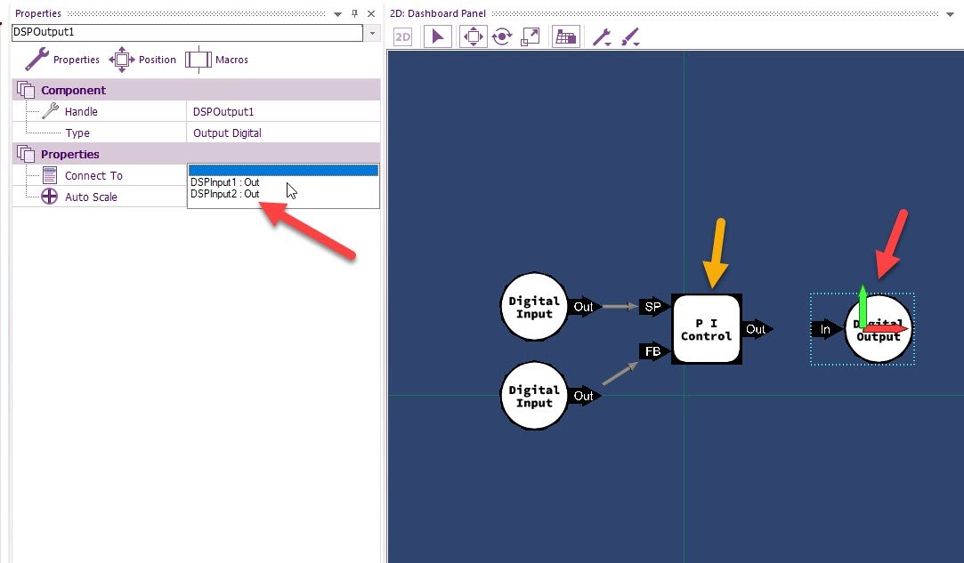Click the wrench tool dropdown in dashboard toolbar
The image size is (964, 563).
click(x=601, y=37)
